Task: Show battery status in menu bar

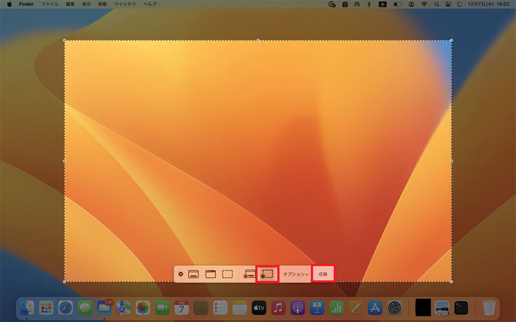Action: (397, 5)
